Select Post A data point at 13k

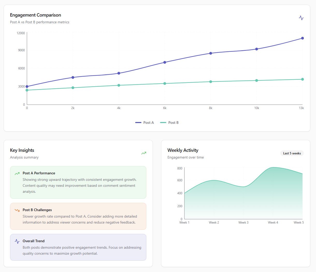[x=303, y=38]
